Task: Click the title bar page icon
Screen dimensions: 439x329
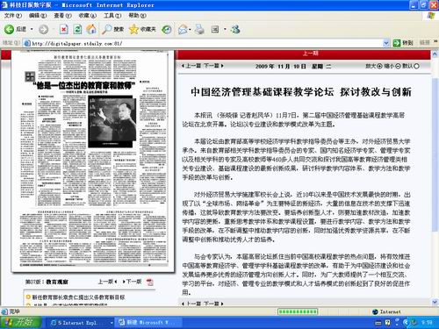Action: [4, 5]
